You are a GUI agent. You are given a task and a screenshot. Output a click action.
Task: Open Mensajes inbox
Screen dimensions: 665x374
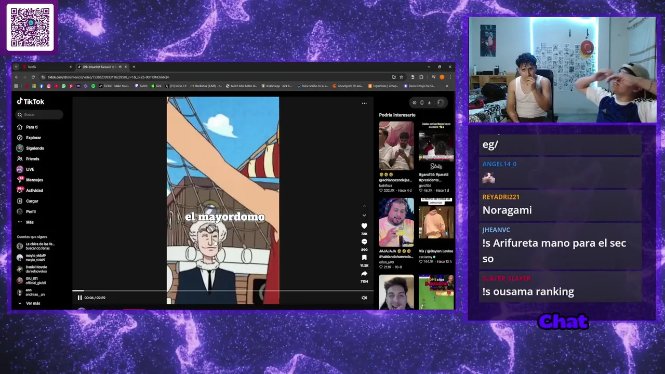pos(30,180)
